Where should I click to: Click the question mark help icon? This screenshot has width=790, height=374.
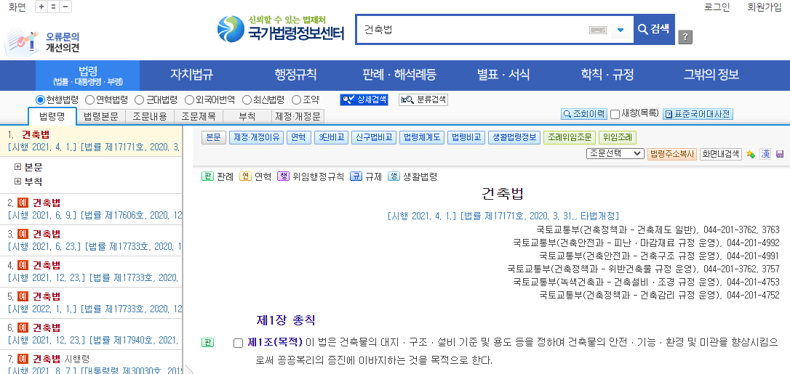[x=685, y=37]
